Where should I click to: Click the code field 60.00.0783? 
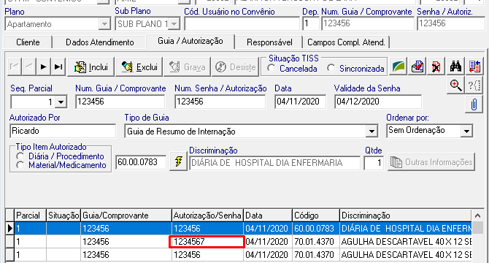141,162
